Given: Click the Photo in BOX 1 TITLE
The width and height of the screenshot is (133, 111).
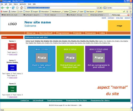Looking at the screenshot, I should coord(42,58).
